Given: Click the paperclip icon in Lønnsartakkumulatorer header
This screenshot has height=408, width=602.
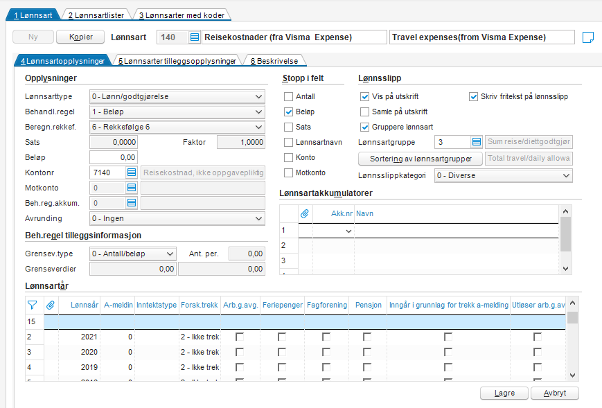Looking at the screenshot, I should pos(305,213).
